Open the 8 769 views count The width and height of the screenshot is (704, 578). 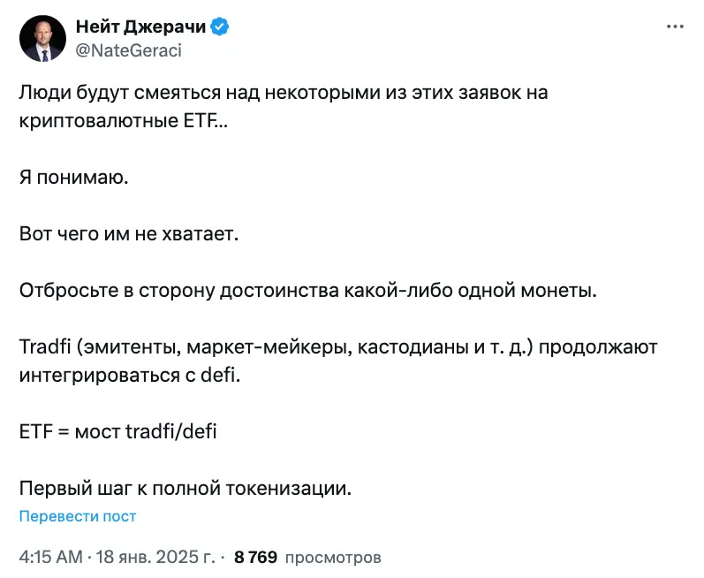pyautogui.click(x=255, y=557)
